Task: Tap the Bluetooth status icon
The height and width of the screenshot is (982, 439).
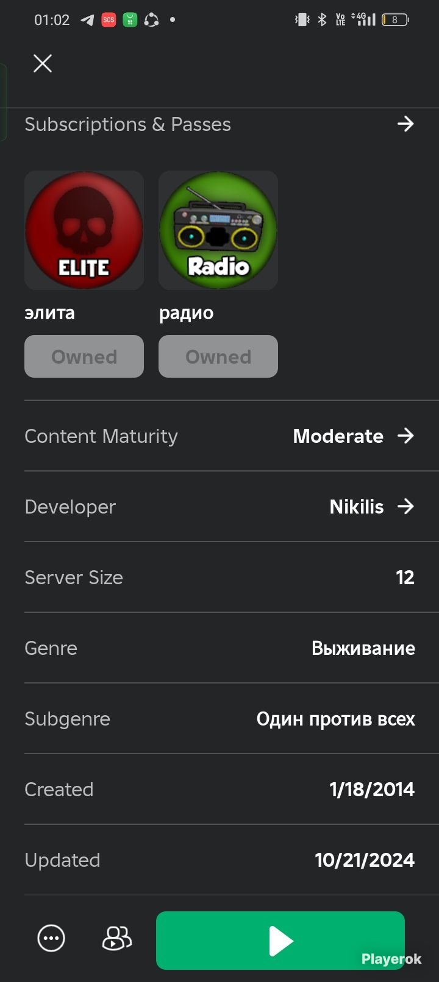Action: tap(322, 20)
